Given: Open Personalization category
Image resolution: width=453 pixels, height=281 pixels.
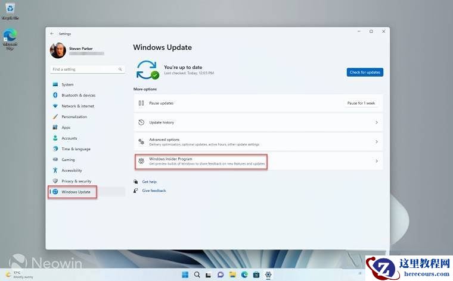Looking at the screenshot, I should pyautogui.click(x=88, y=116).
